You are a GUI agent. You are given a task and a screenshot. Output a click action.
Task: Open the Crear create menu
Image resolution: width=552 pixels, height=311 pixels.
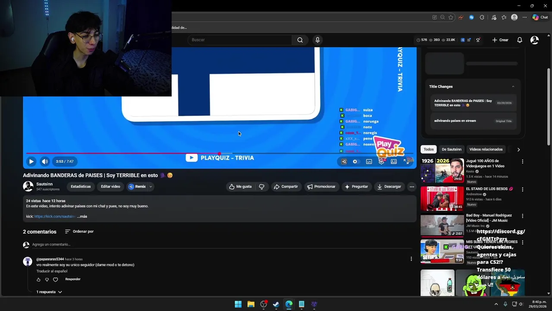pyautogui.click(x=500, y=40)
